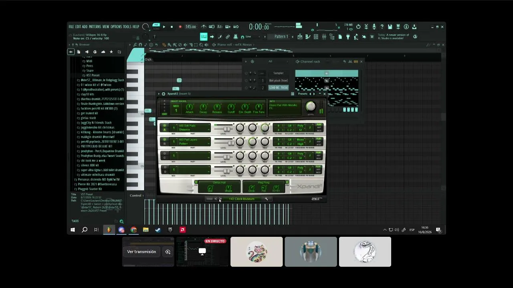Screen dimensions: 513x288
Task: Toggle the PAT/SONG mode switch
Action: pos(156,26)
